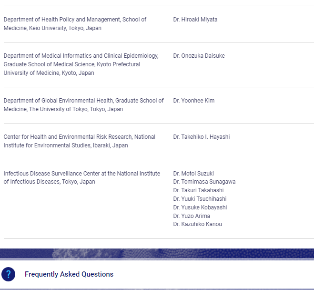Click on Dr. Kazuhiko Kanou
Screen dimensions: 314x290
(x=197, y=224)
